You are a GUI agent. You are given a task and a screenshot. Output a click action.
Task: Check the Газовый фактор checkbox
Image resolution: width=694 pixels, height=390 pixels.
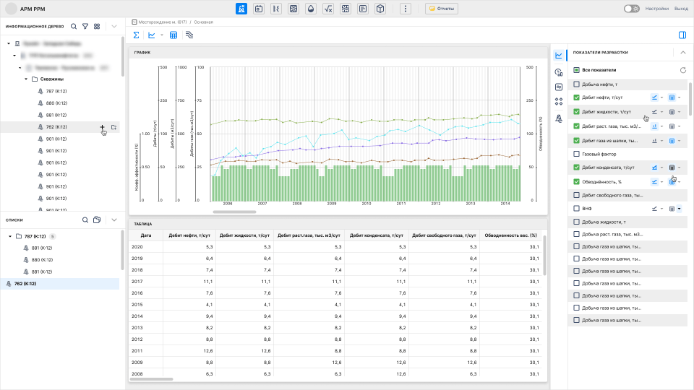576,154
